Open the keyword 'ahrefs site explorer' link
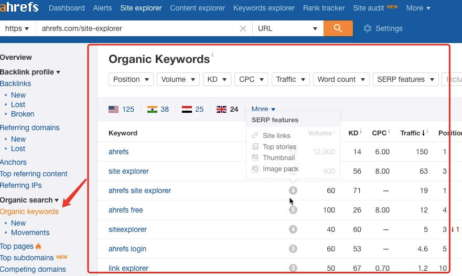The image size is (462, 276). (x=139, y=190)
